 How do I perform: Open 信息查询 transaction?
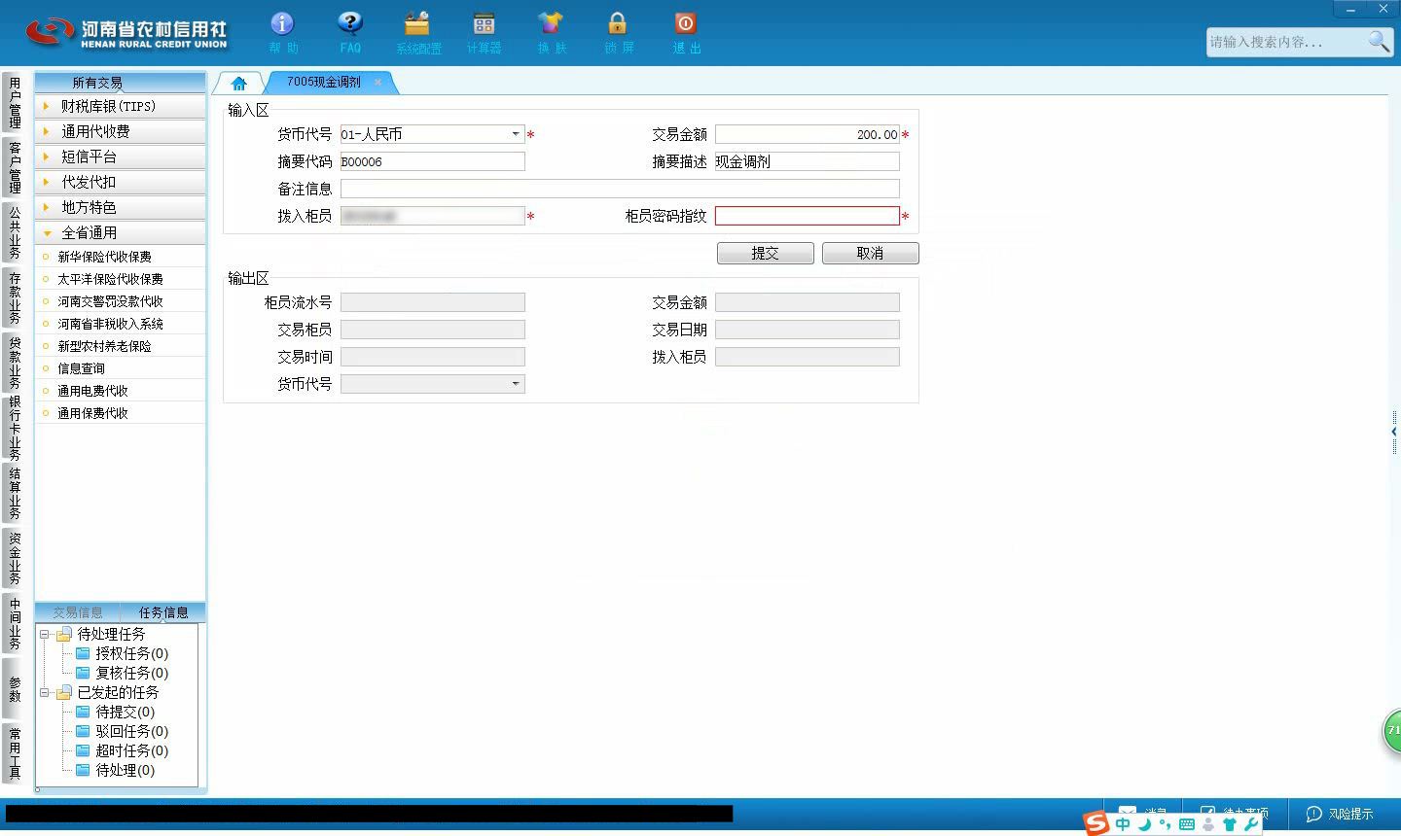120,368
